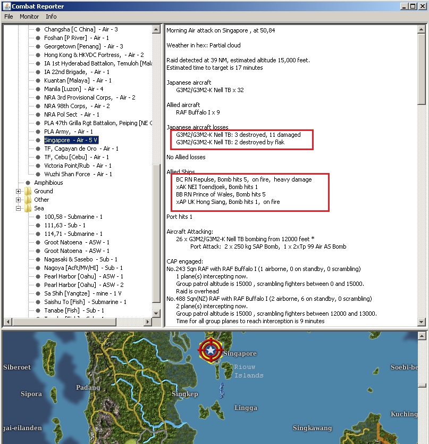The height and width of the screenshot is (444, 429).
Task: Click the BB RN Prince of Wales line
Action: 221,194
